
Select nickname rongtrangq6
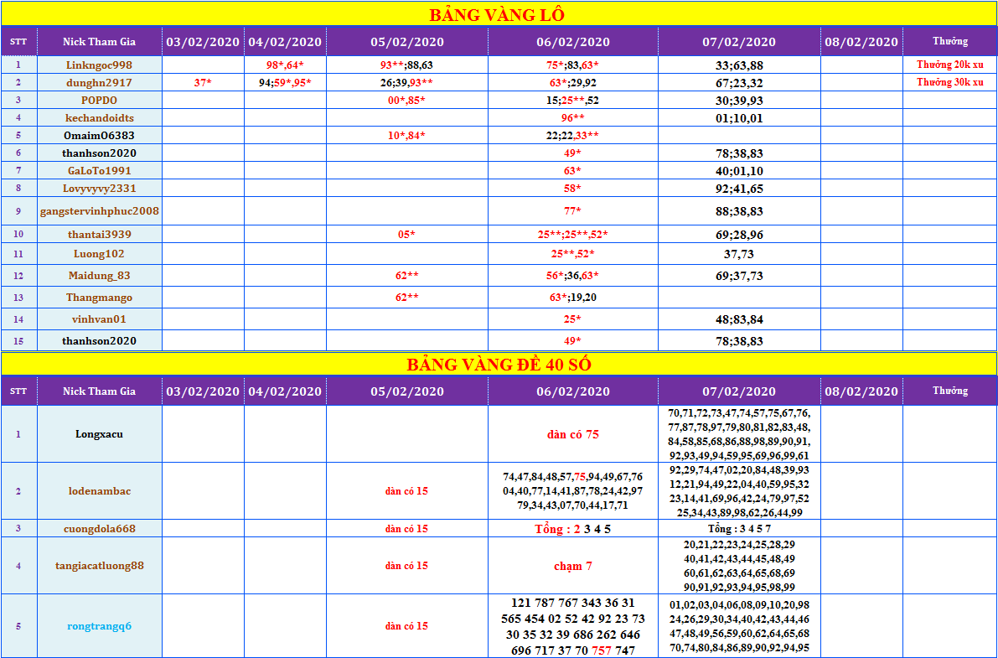(x=99, y=625)
